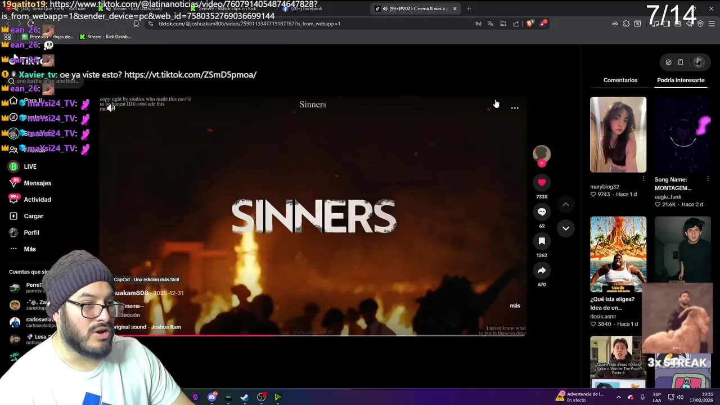720x405 pixels.
Task: Open Mensajes in the sidebar
Action: [30, 183]
